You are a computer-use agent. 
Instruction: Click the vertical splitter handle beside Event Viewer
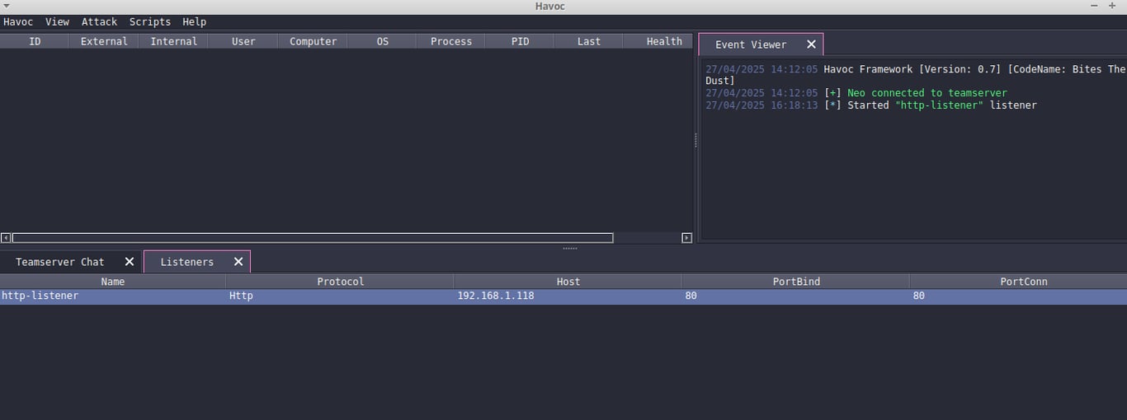[x=696, y=141]
